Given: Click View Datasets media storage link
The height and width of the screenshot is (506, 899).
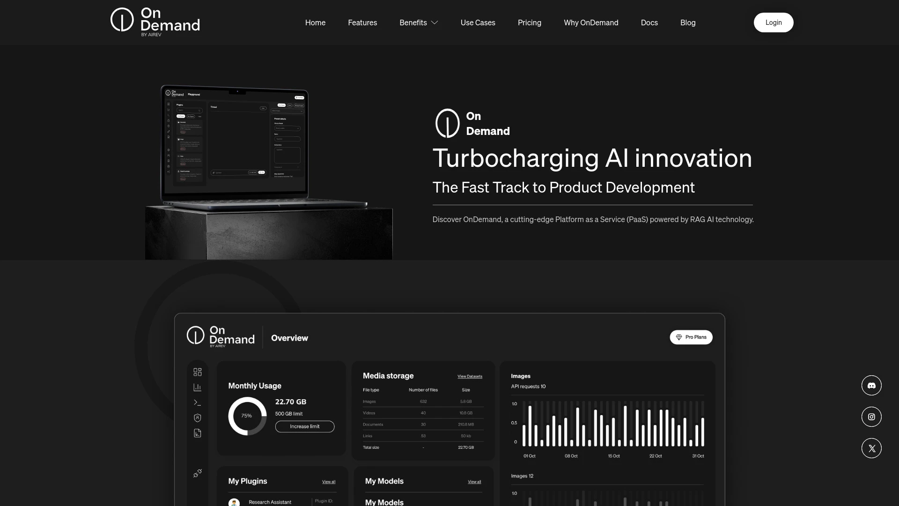Looking at the screenshot, I should click(x=469, y=376).
